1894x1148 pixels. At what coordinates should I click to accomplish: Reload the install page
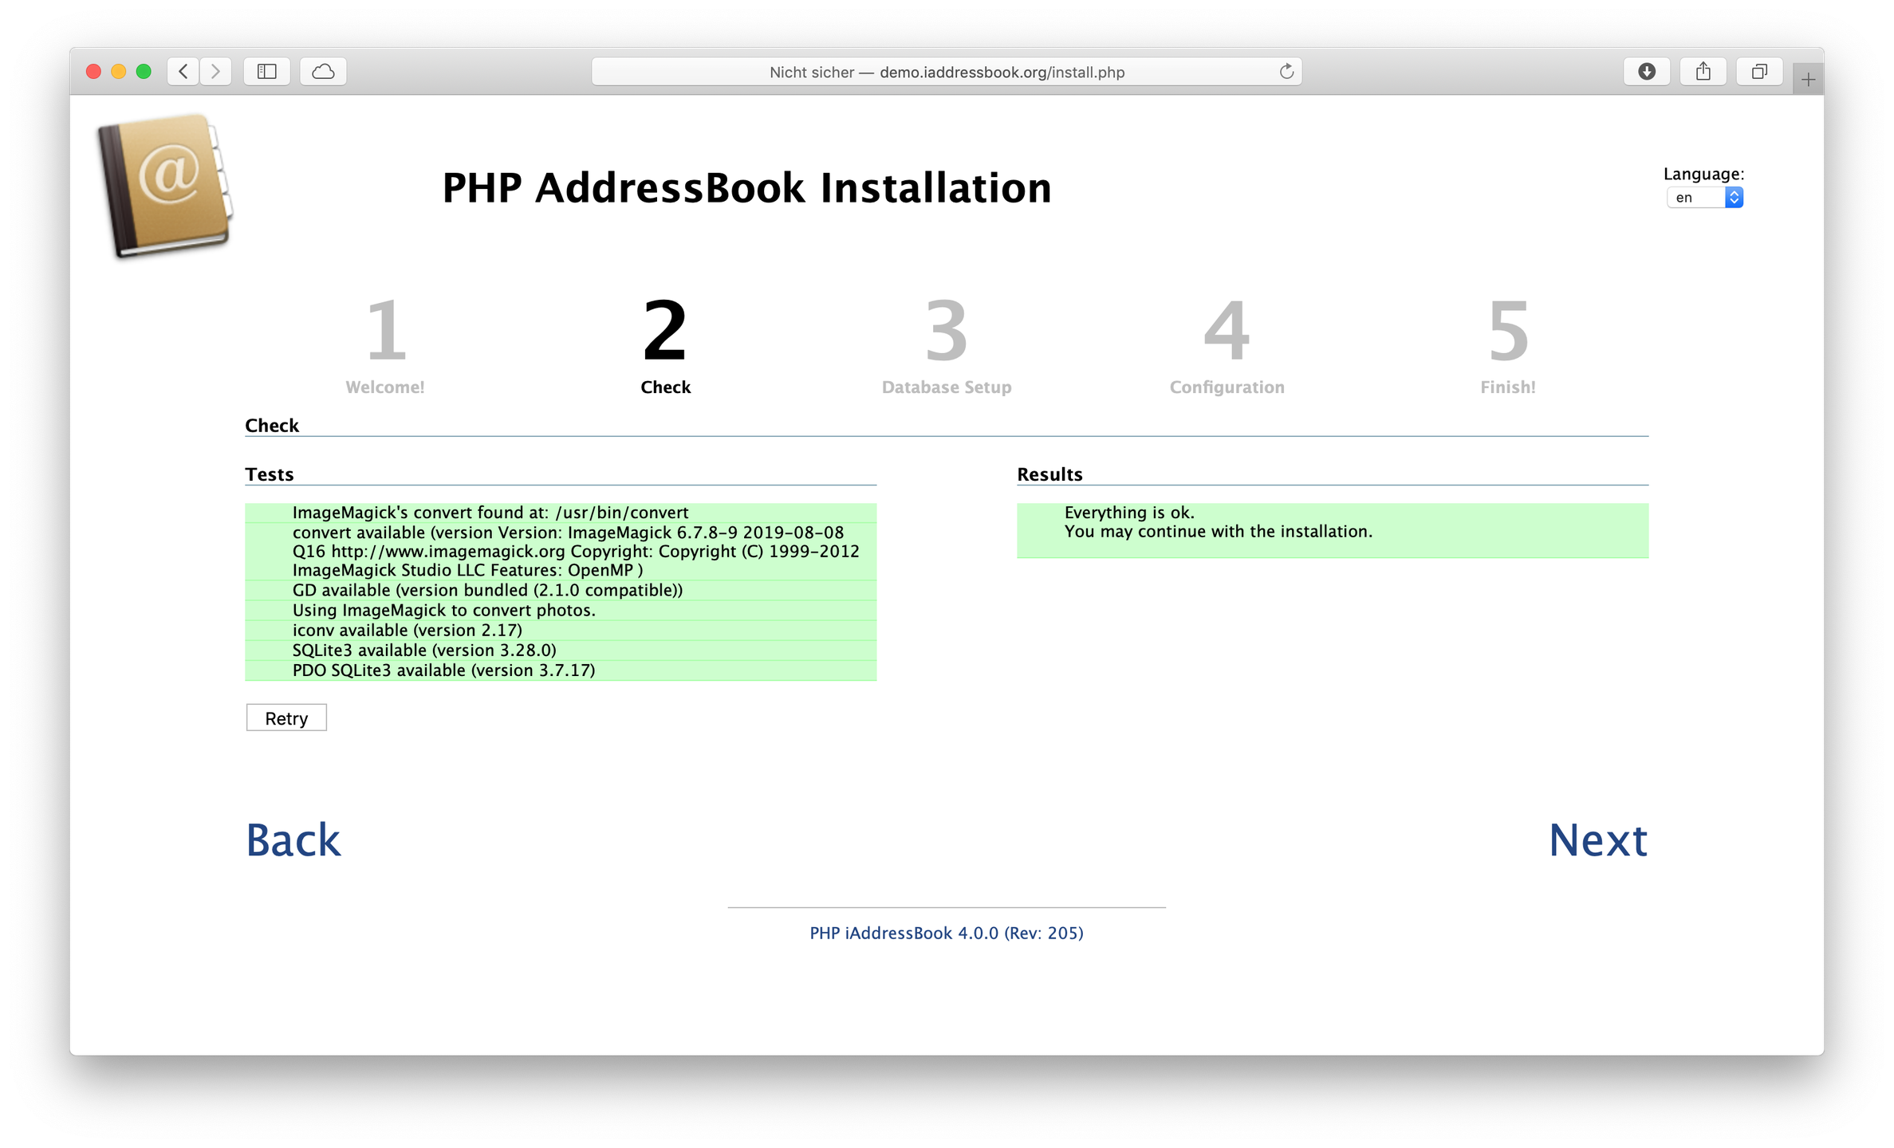(x=1286, y=72)
